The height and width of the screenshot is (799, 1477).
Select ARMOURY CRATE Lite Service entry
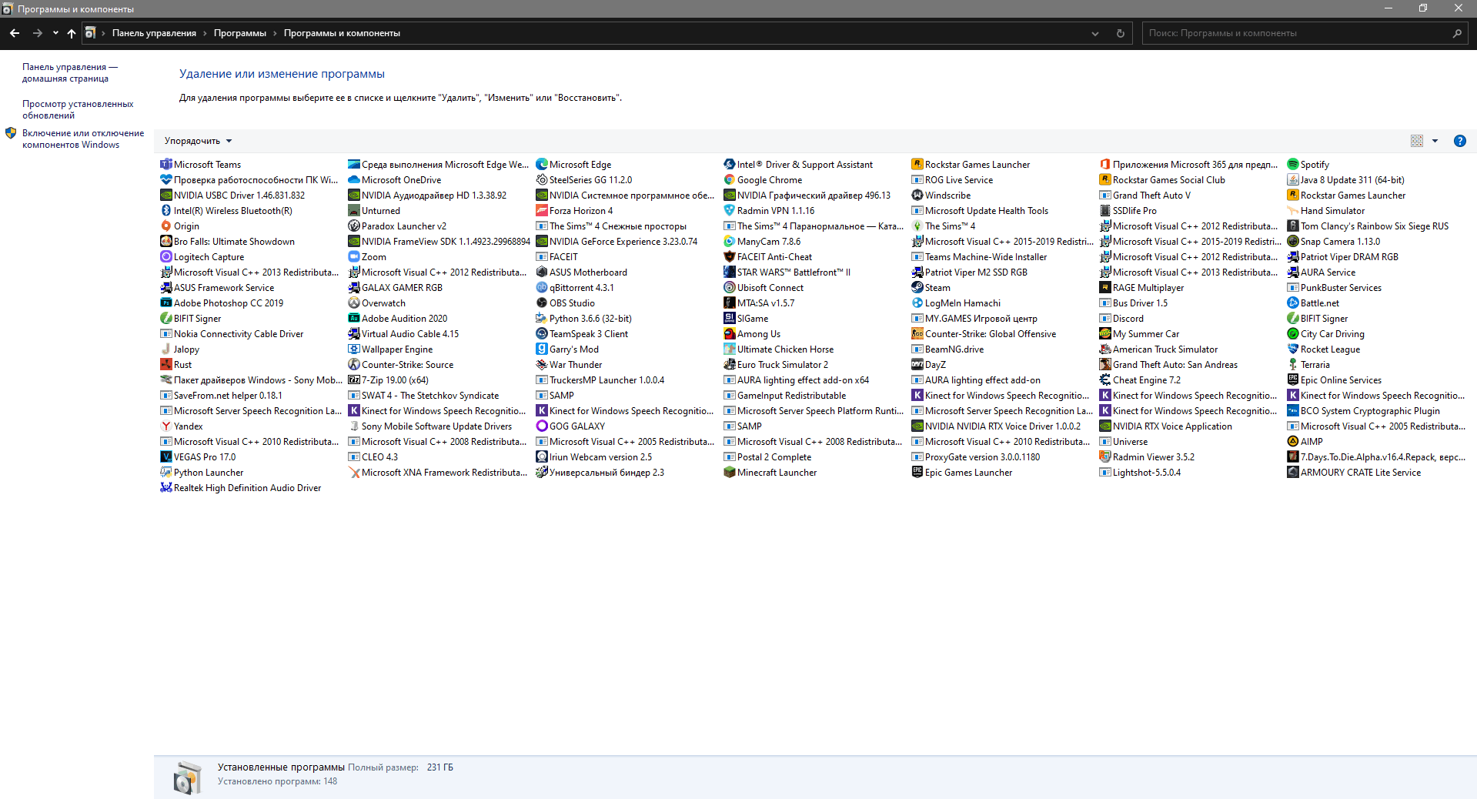click(1354, 472)
